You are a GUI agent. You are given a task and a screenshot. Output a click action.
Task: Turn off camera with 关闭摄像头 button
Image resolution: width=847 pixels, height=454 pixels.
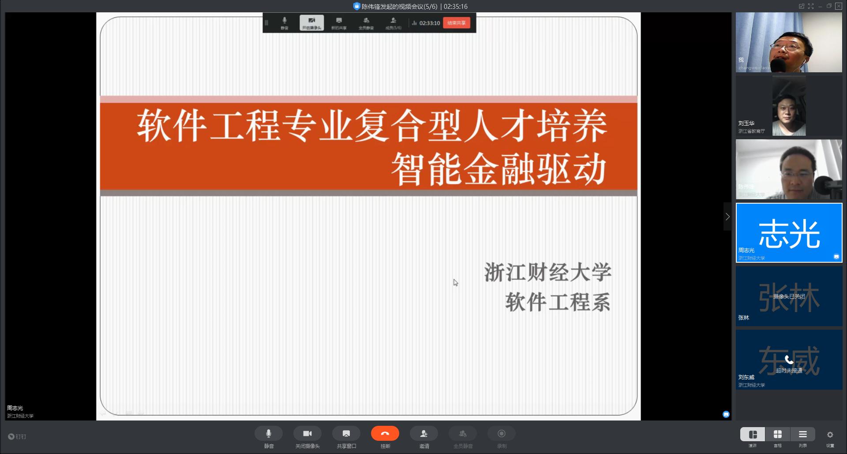pyautogui.click(x=307, y=434)
